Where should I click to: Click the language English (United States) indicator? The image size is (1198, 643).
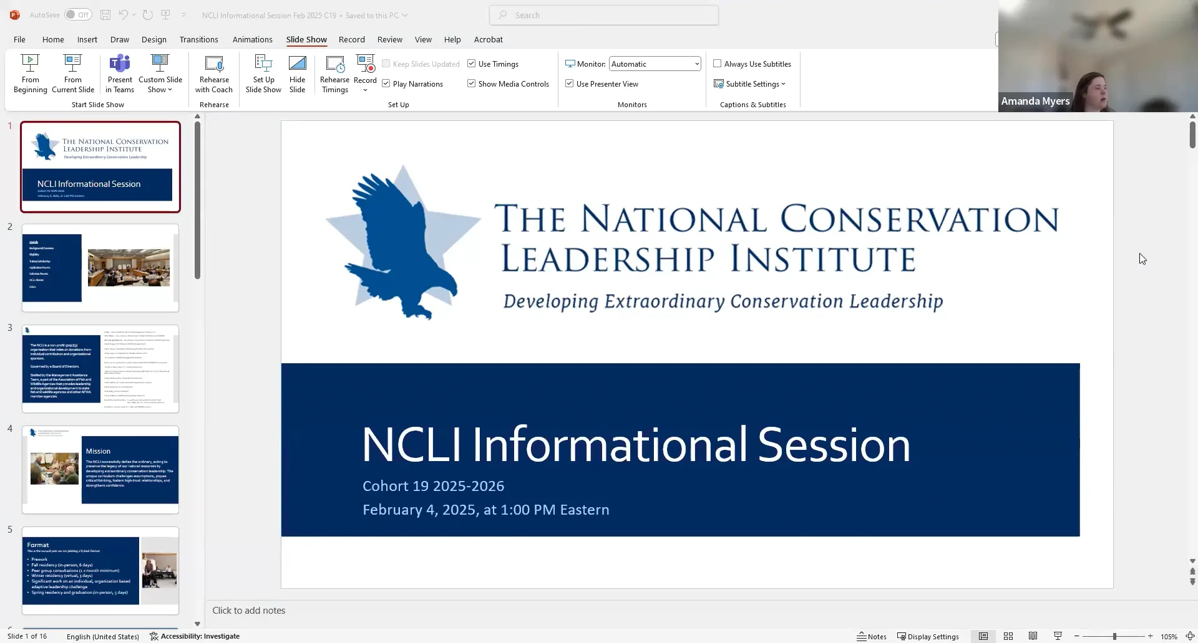click(x=103, y=636)
